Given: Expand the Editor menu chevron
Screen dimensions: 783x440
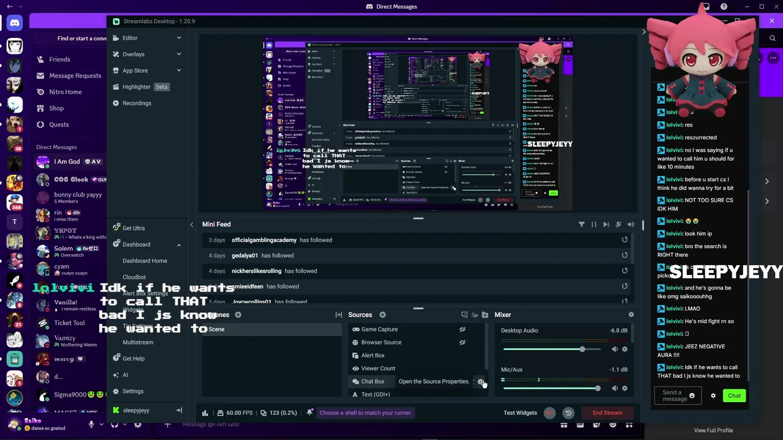Looking at the screenshot, I should coord(179,38).
